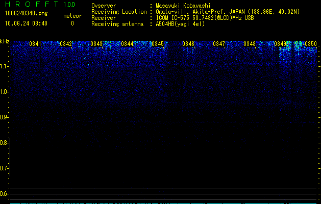Click the kHz axis unit label

click(5, 41)
